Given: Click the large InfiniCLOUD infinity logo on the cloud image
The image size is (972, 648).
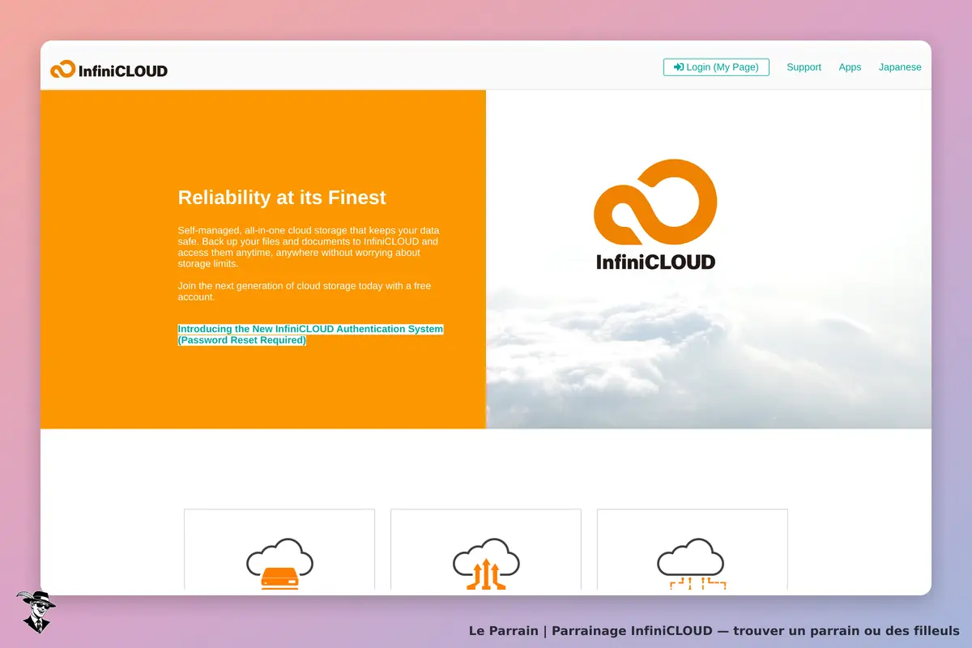Looking at the screenshot, I should [x=655, y=215].
